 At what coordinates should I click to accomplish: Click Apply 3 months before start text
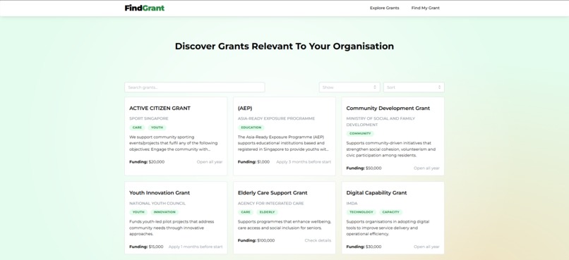tap(304, 162)
